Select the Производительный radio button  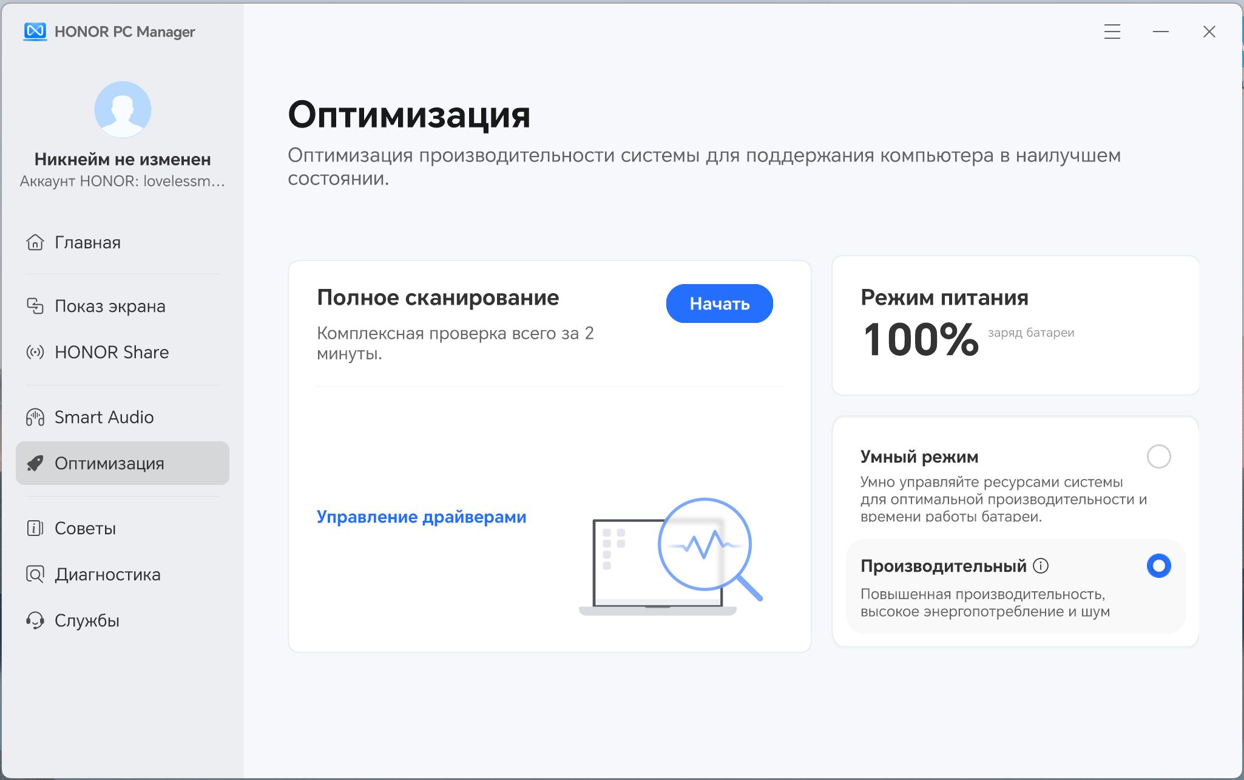coord(1158,566)
